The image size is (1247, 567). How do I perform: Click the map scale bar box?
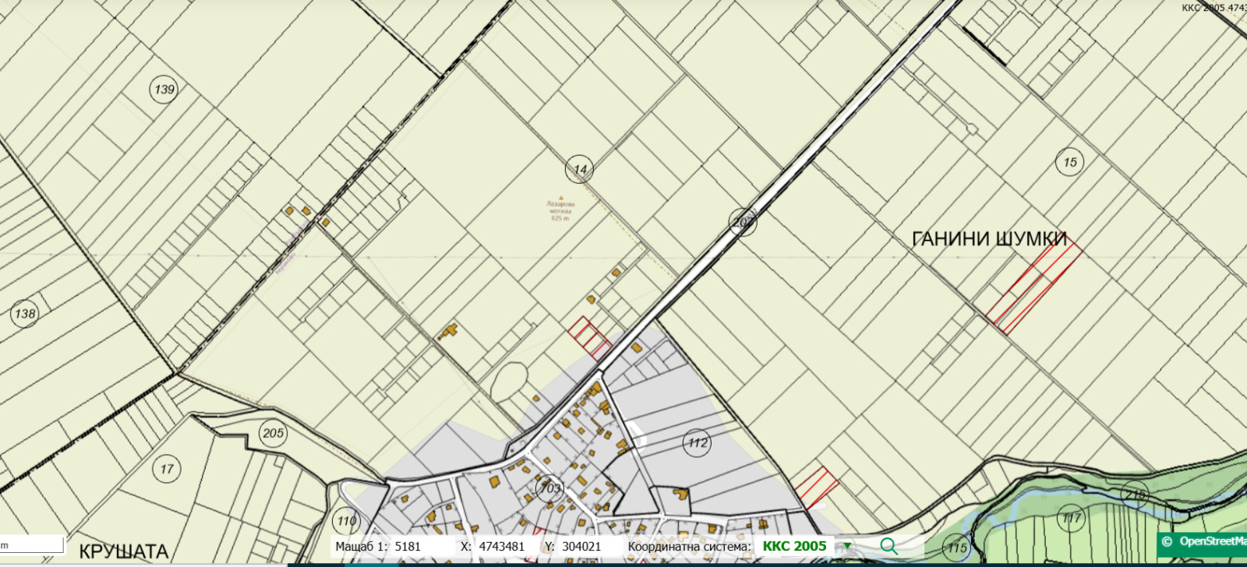31,544
